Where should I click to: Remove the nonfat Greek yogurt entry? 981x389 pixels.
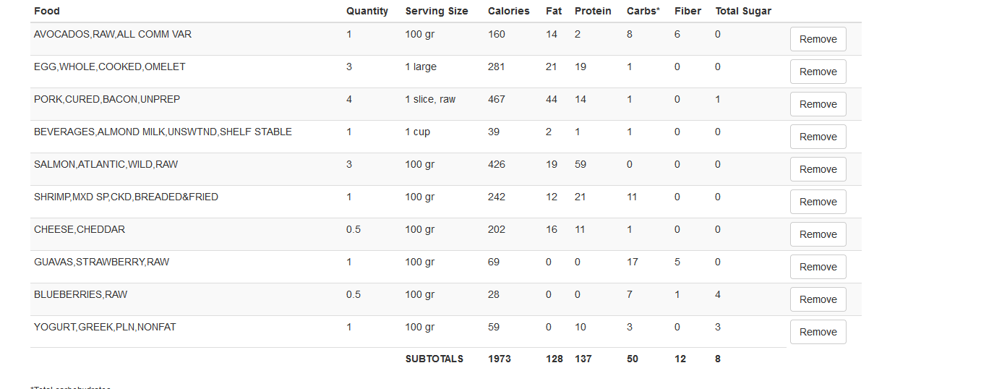tap(818, 332)
